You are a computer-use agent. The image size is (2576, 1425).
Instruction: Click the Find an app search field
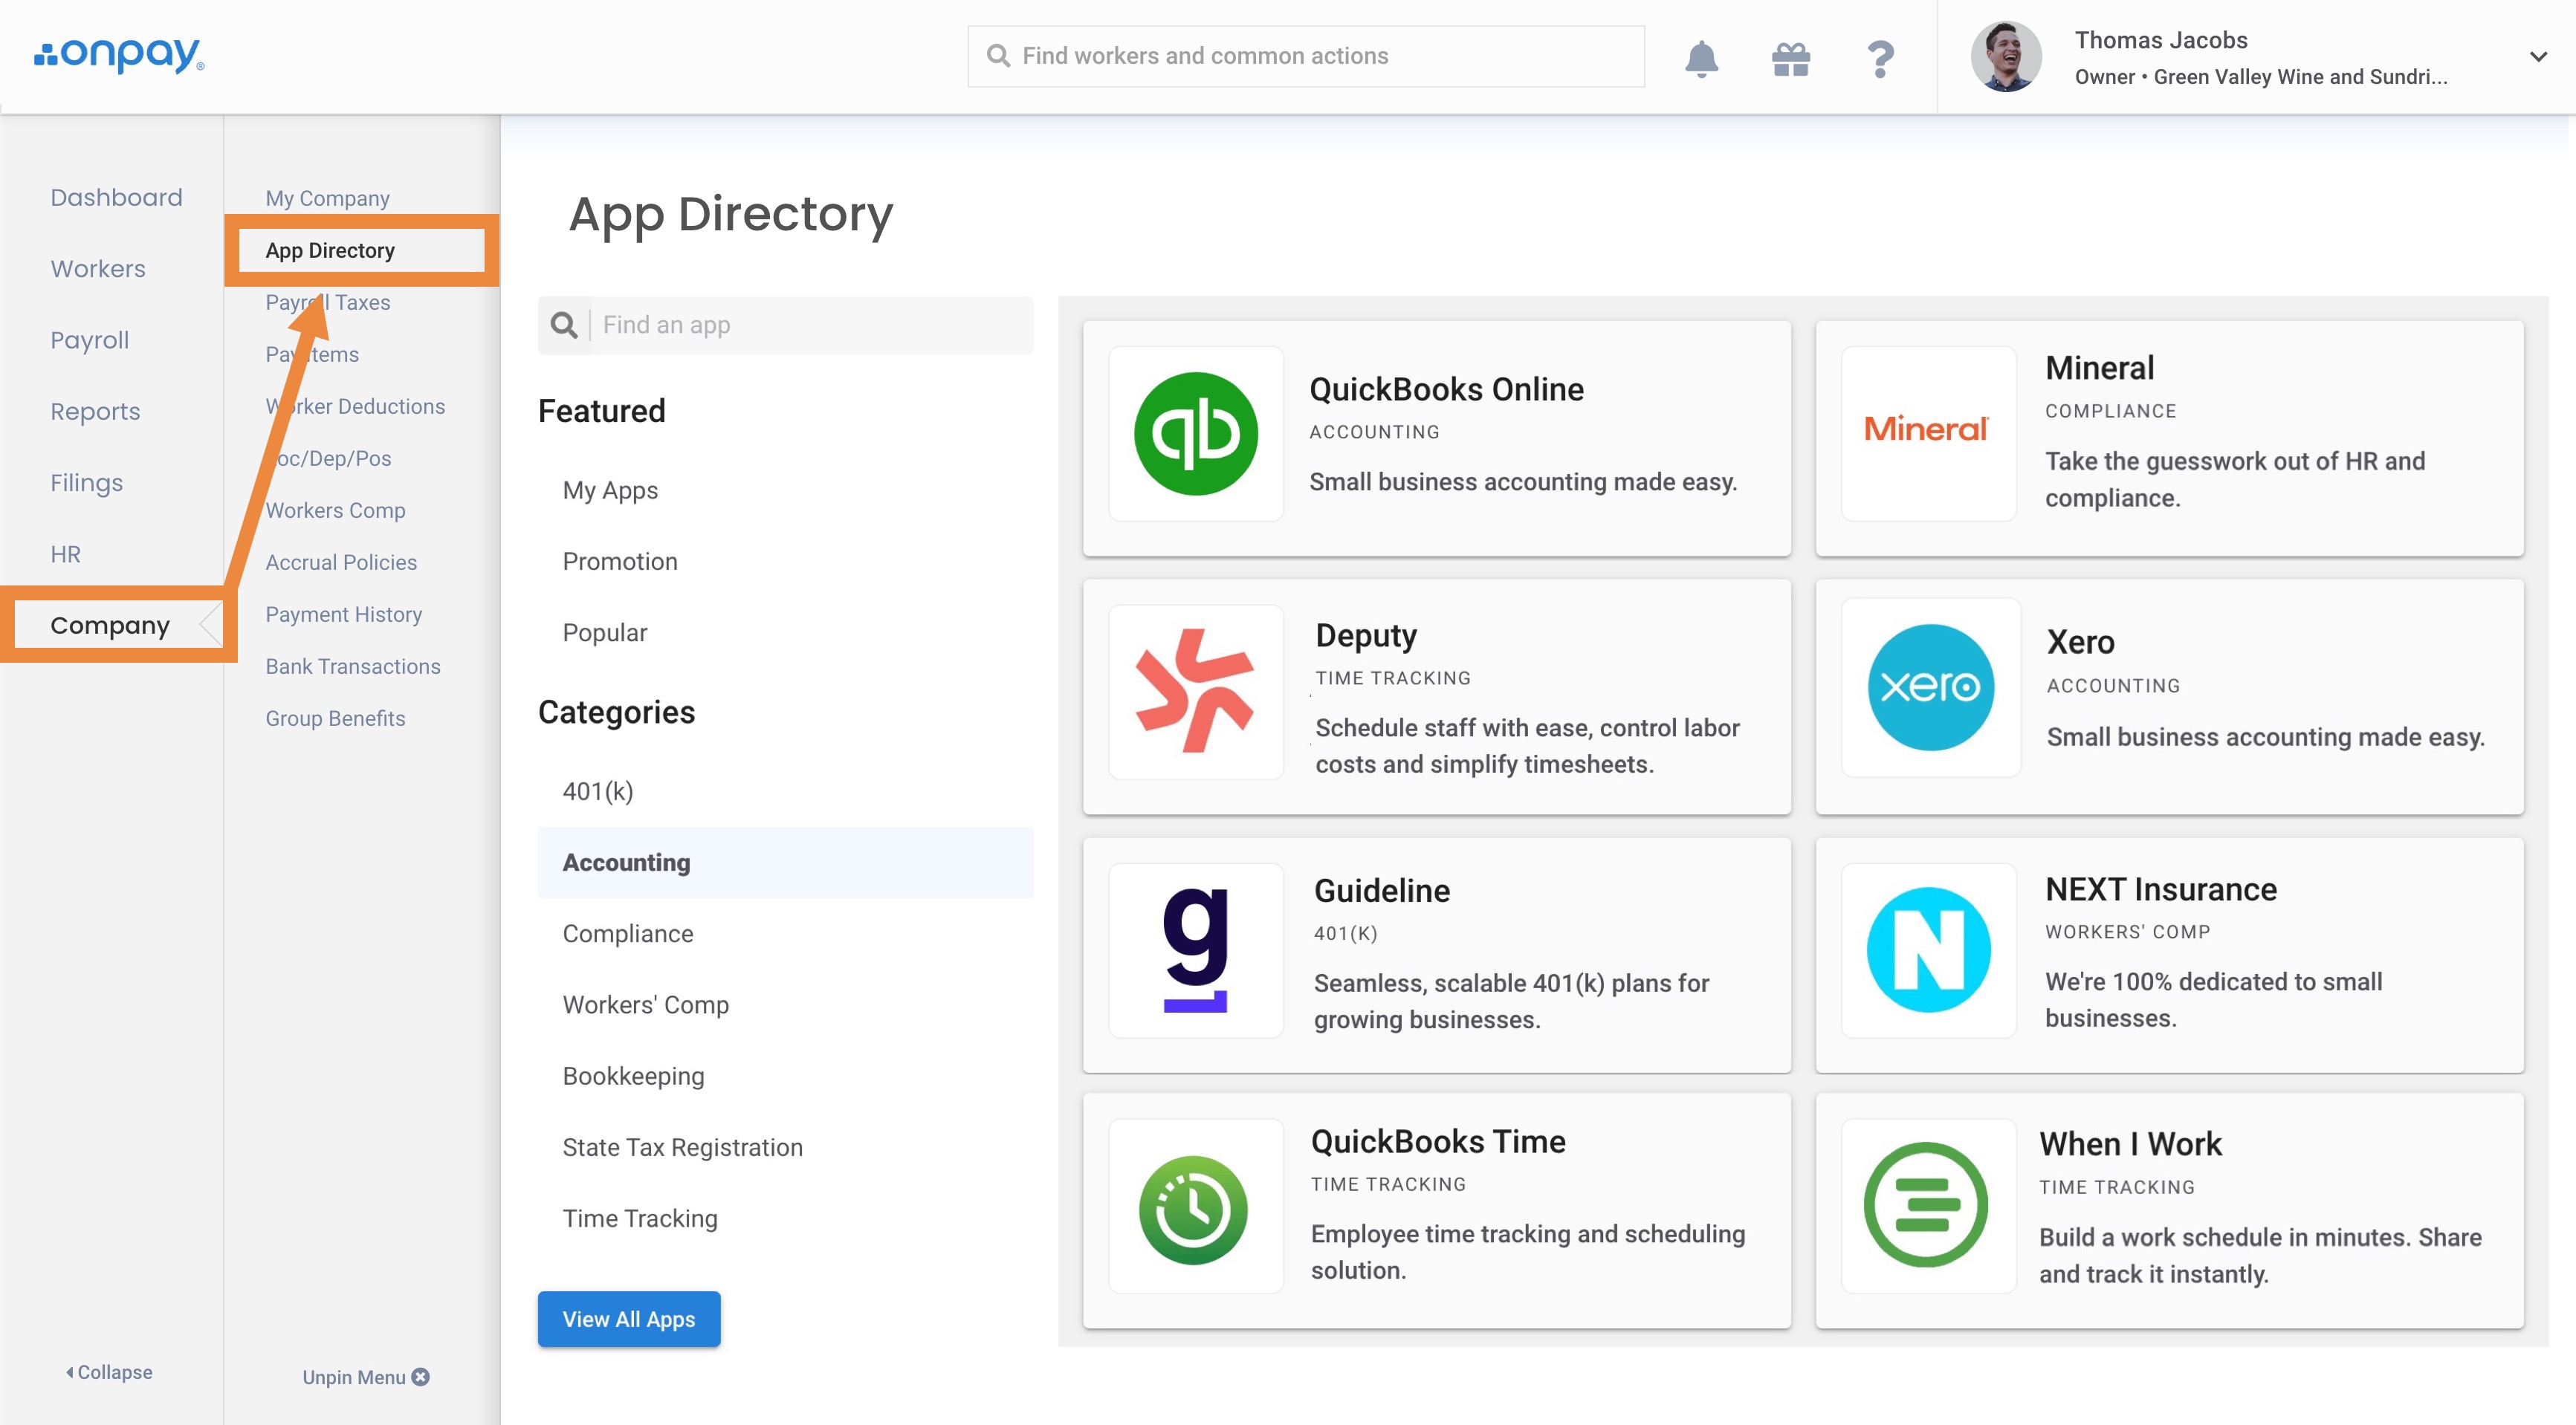click(810, 325)
